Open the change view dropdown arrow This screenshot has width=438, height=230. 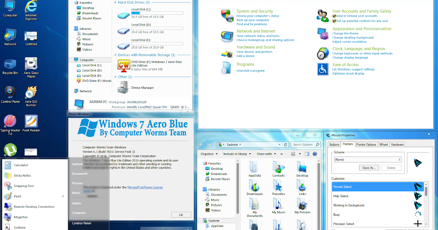point(300,154)
